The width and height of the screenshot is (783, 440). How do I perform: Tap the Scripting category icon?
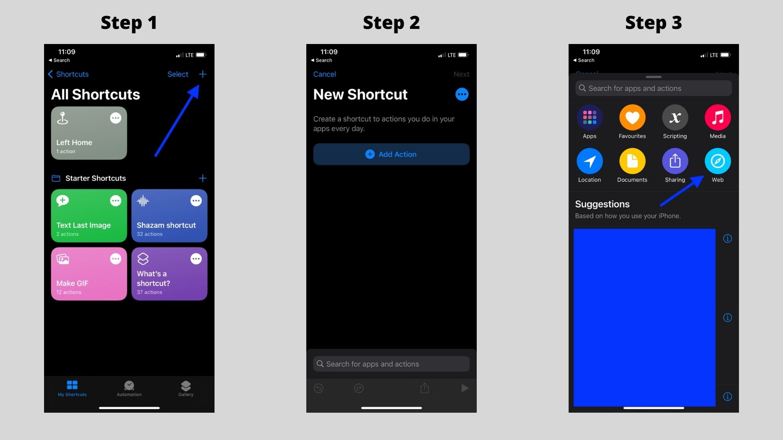[x=675, y=117]
